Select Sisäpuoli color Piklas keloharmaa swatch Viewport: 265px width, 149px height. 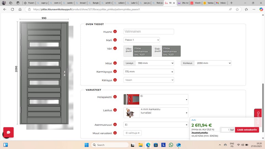[x=171, y=51]
